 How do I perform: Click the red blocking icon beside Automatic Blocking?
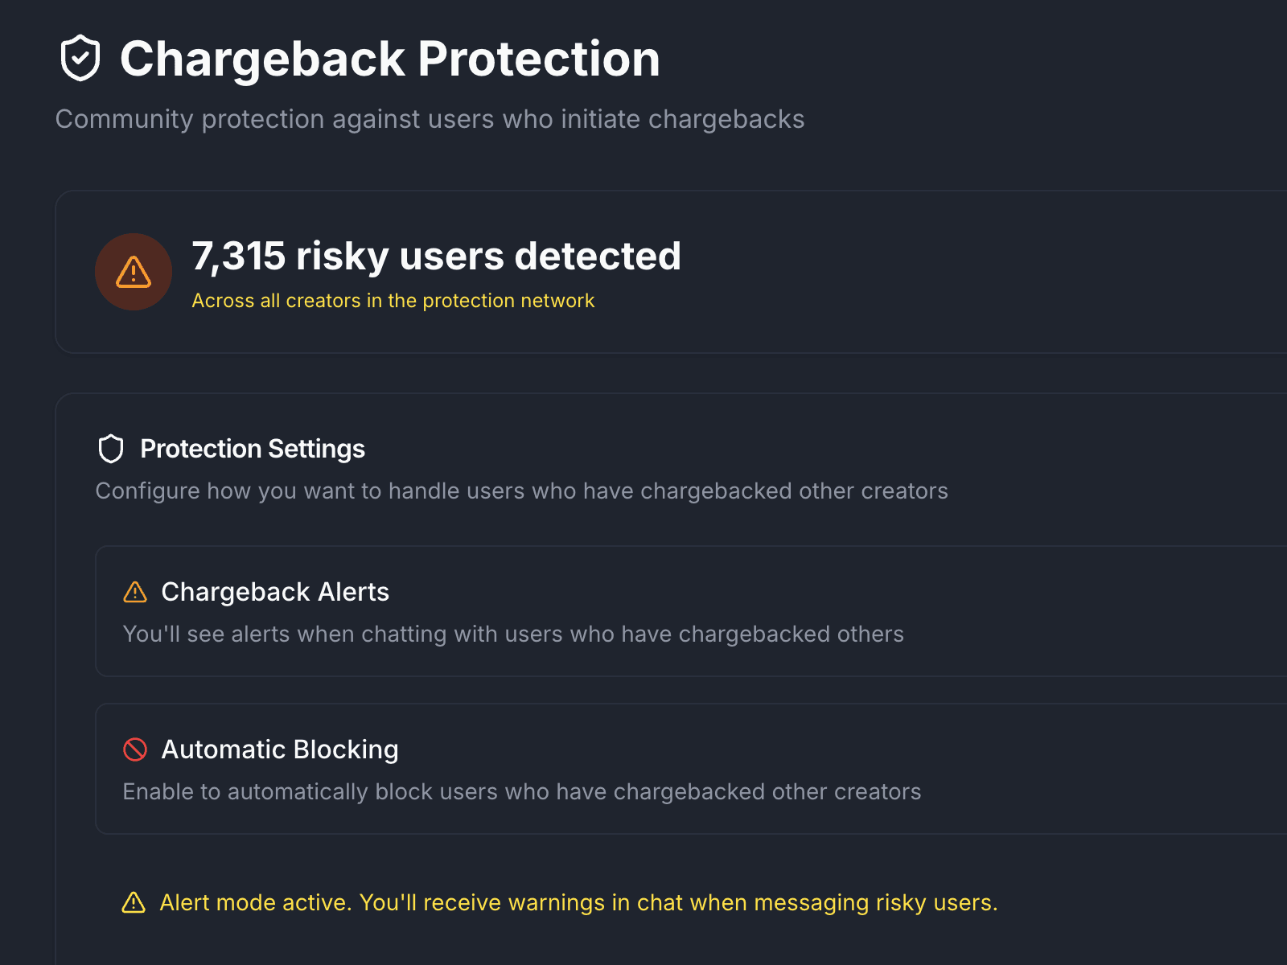coord(135,749)
